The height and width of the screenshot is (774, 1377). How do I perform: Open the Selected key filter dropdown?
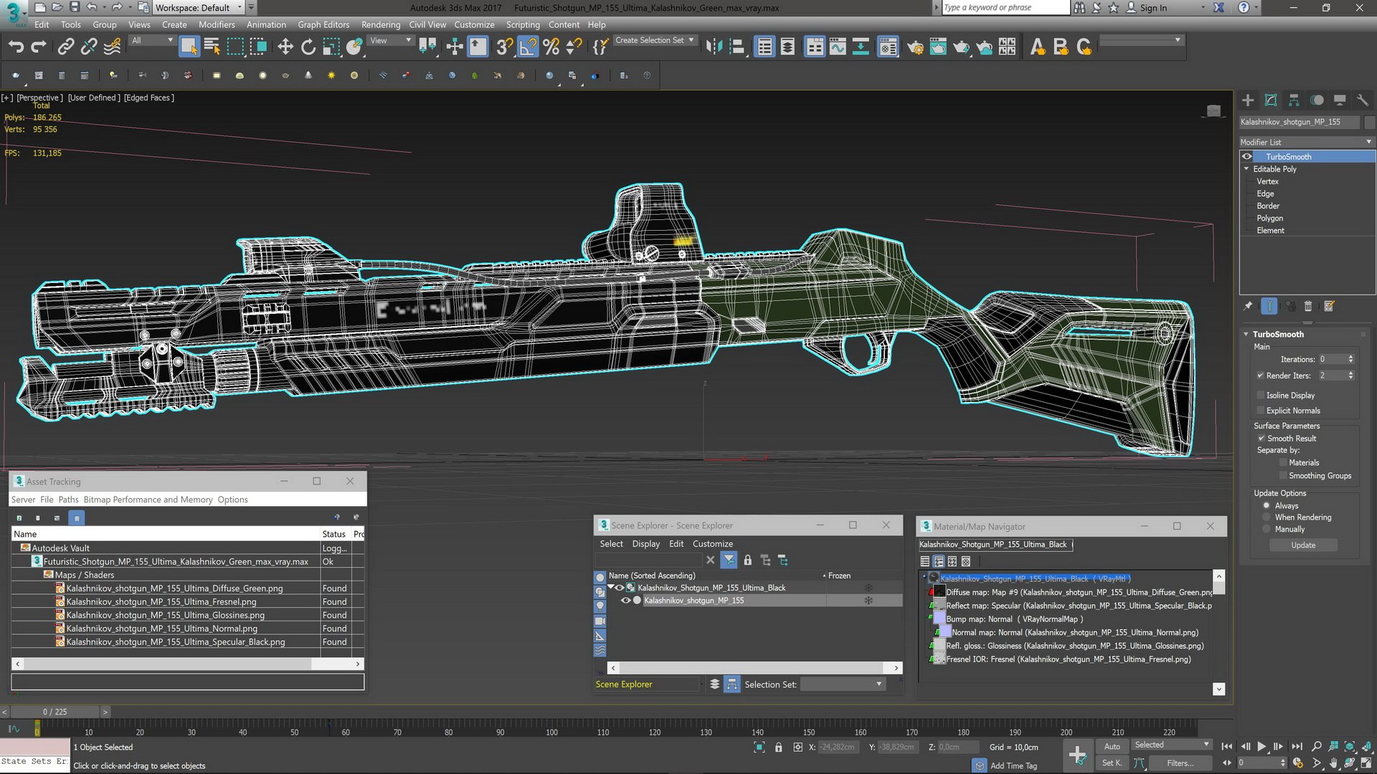click(x=1172, y=745)
